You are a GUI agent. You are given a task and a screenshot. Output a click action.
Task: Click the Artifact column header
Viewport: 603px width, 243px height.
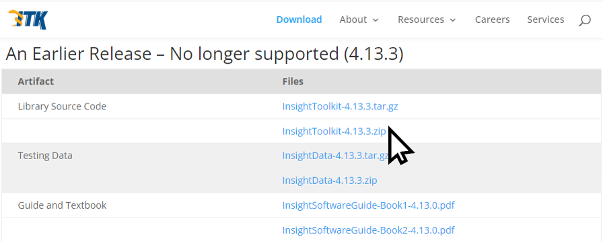click(x=36, y=81)
